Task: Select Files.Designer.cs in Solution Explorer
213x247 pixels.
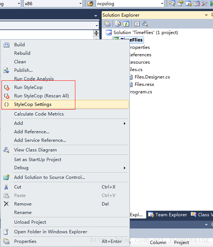Action: coord(152,77)
